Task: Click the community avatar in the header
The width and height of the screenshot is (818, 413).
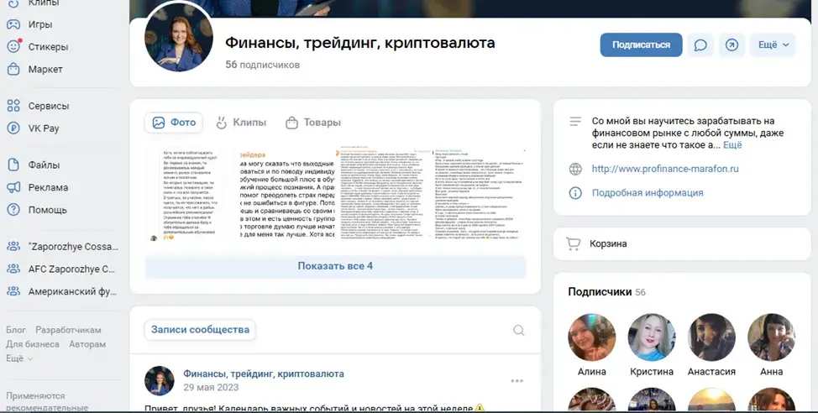Action: tap(179, 38)
